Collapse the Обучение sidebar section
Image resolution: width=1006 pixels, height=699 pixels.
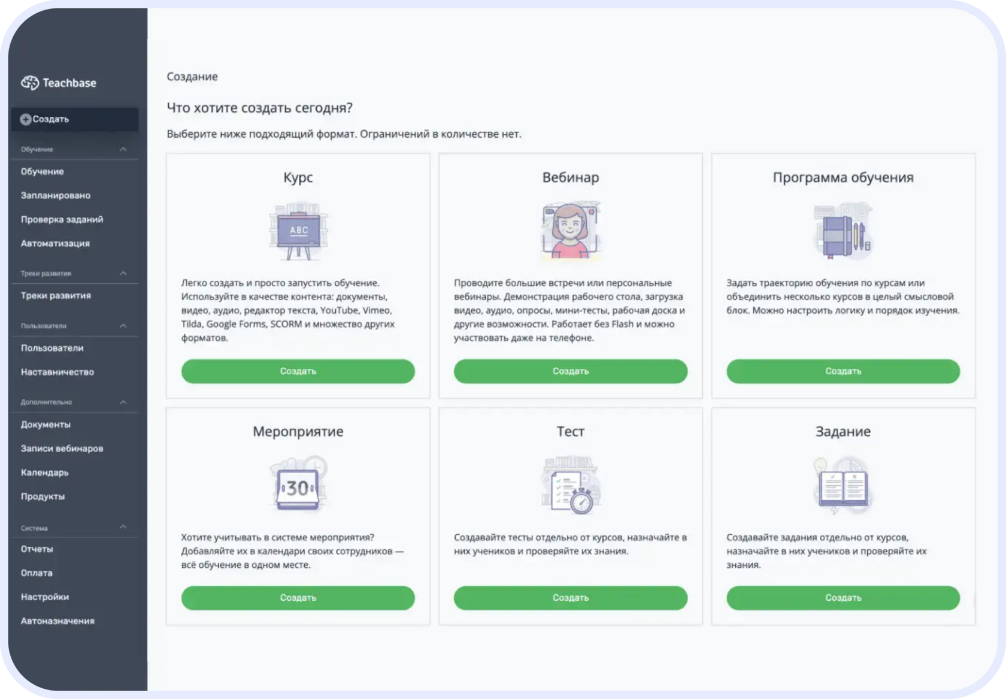coord(123,149)
